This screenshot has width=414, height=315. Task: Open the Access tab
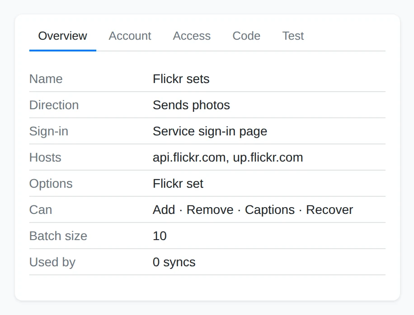[x=192, y=36]
